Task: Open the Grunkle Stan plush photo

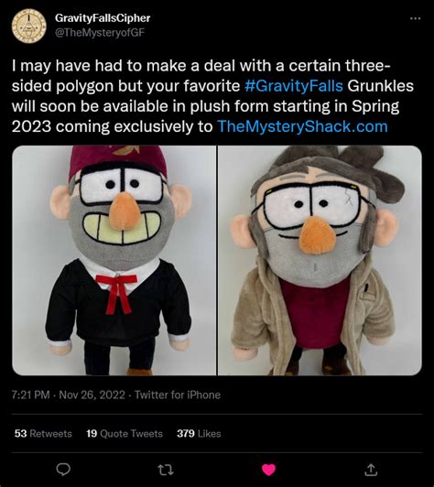Action: [x=114, y=260]
